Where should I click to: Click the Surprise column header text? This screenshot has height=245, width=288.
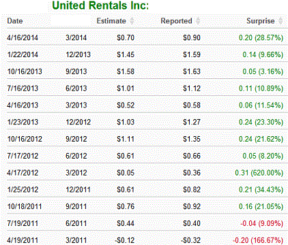click(x=261, y=21)
